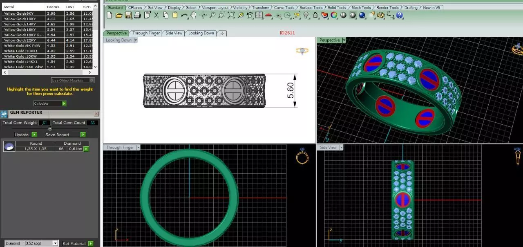Open the Solid Tools toolbar tab

click(337, 7)
